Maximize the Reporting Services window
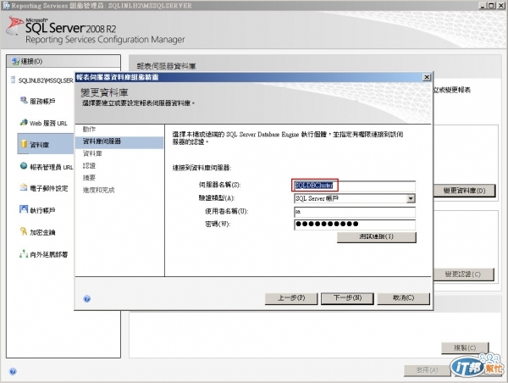This screenshot has width=508, height=383. pyautogui.click(x=491, y=6)
